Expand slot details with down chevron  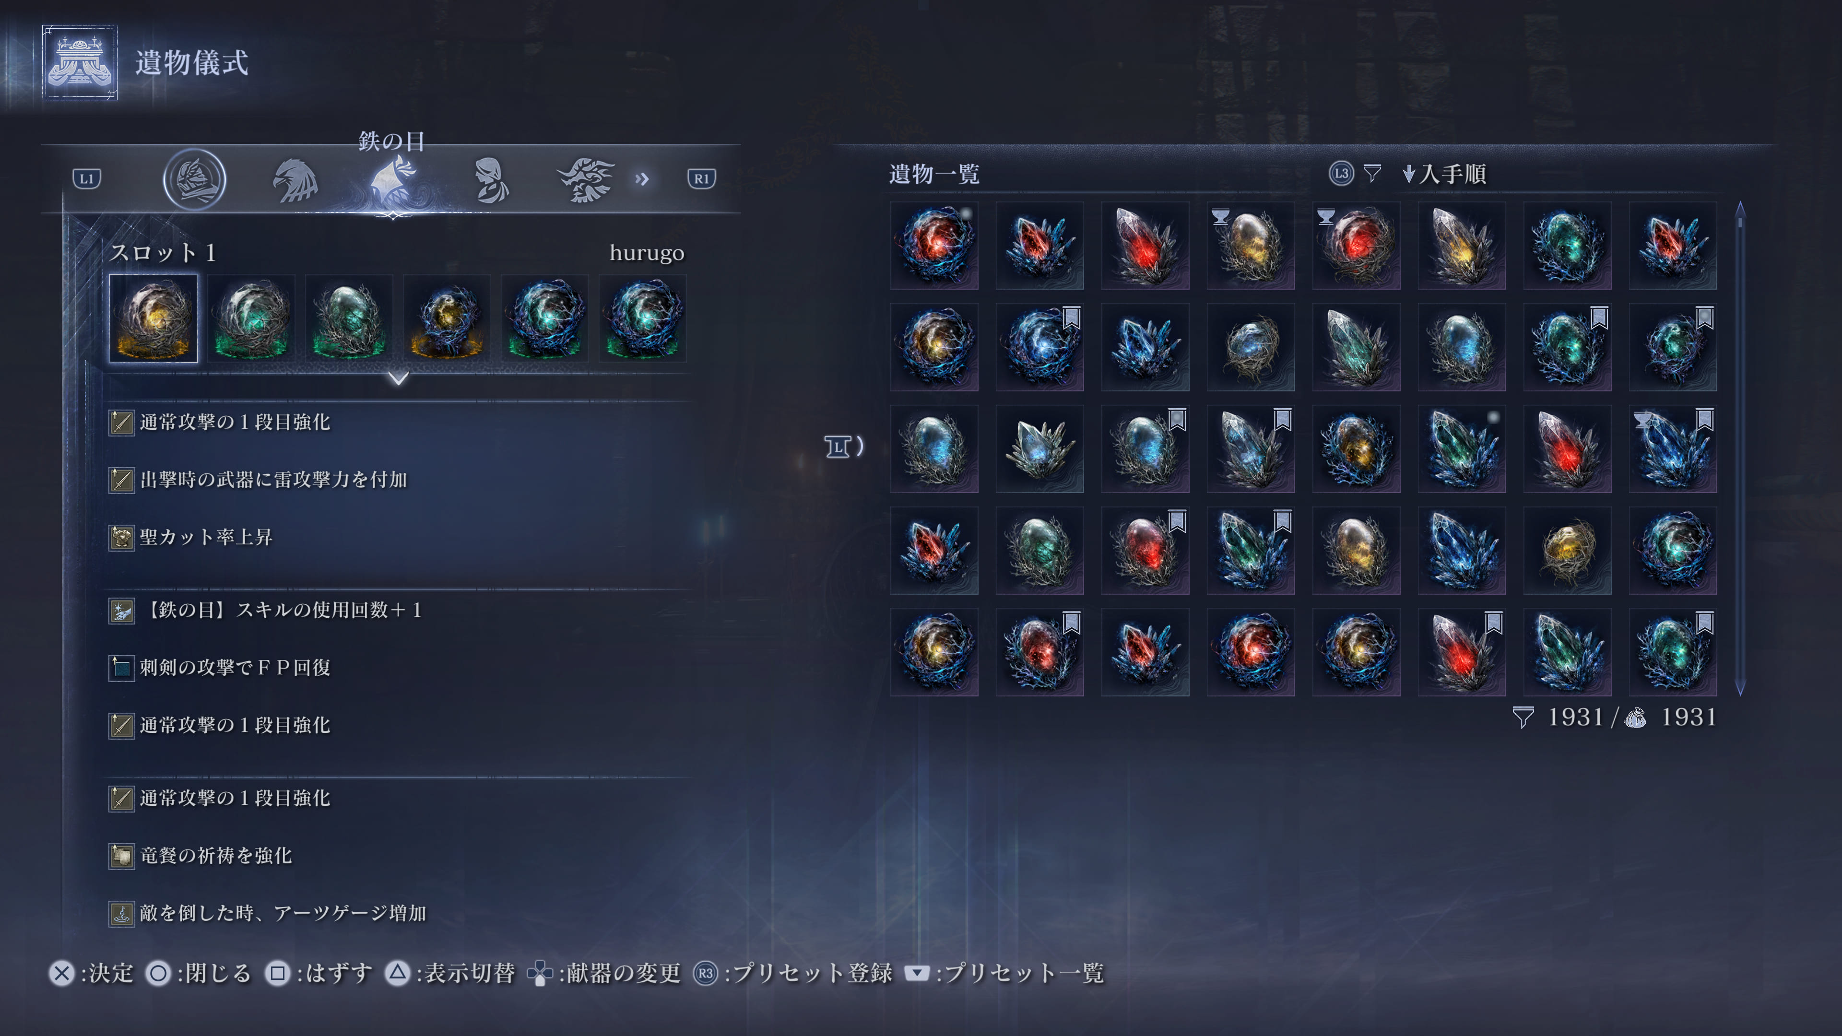(399, 377)
